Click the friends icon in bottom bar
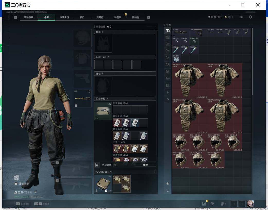Viewport: 268px width, 210px height. [x=223, y=204]
